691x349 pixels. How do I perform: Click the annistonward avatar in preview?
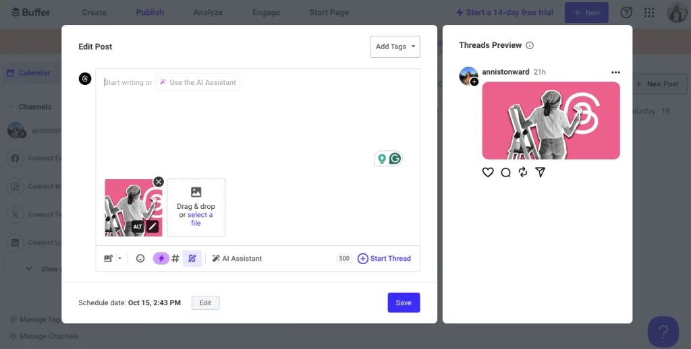[x=468, y=76]
